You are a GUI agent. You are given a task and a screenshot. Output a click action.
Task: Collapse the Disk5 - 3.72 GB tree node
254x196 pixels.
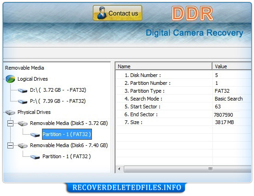pos(10,124)
